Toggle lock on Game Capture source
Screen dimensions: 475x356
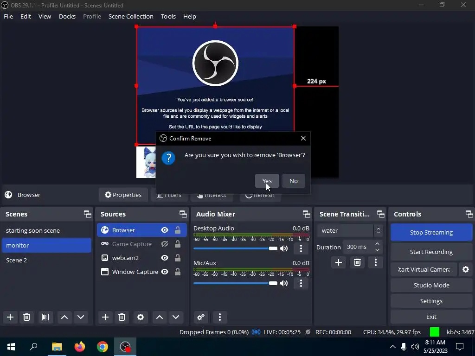click(x=178, y=244)
